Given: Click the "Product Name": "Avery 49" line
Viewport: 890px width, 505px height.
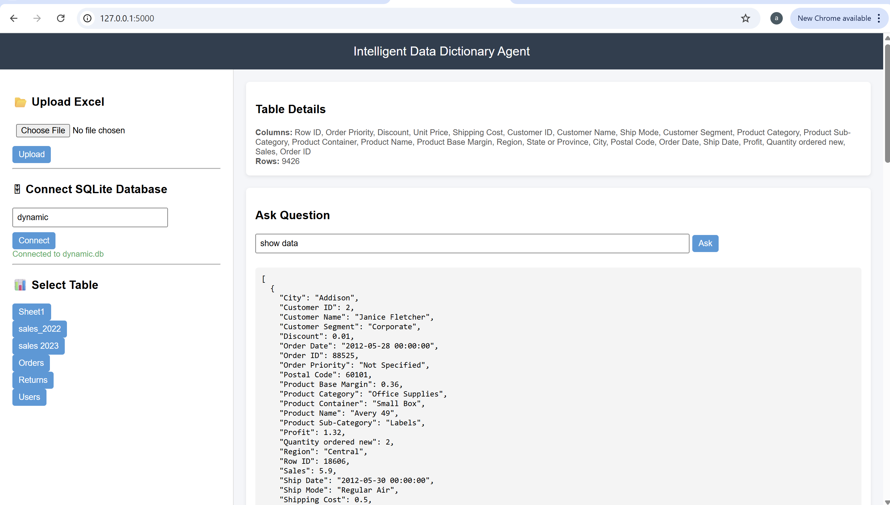Looking at the screenshot, I should [x=339, y=414].
